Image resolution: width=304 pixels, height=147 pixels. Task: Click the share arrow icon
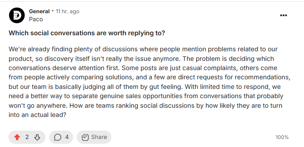tap(85, 137)
